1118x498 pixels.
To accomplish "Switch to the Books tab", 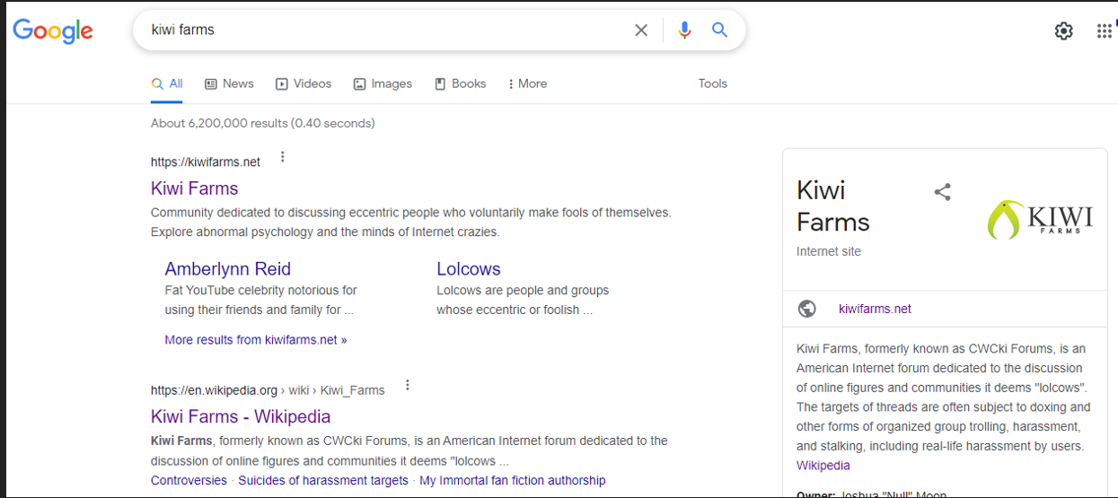I will point(461,83).
